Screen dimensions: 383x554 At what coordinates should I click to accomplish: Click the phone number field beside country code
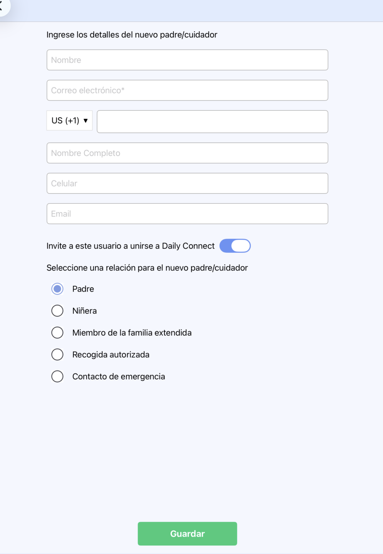212,122
